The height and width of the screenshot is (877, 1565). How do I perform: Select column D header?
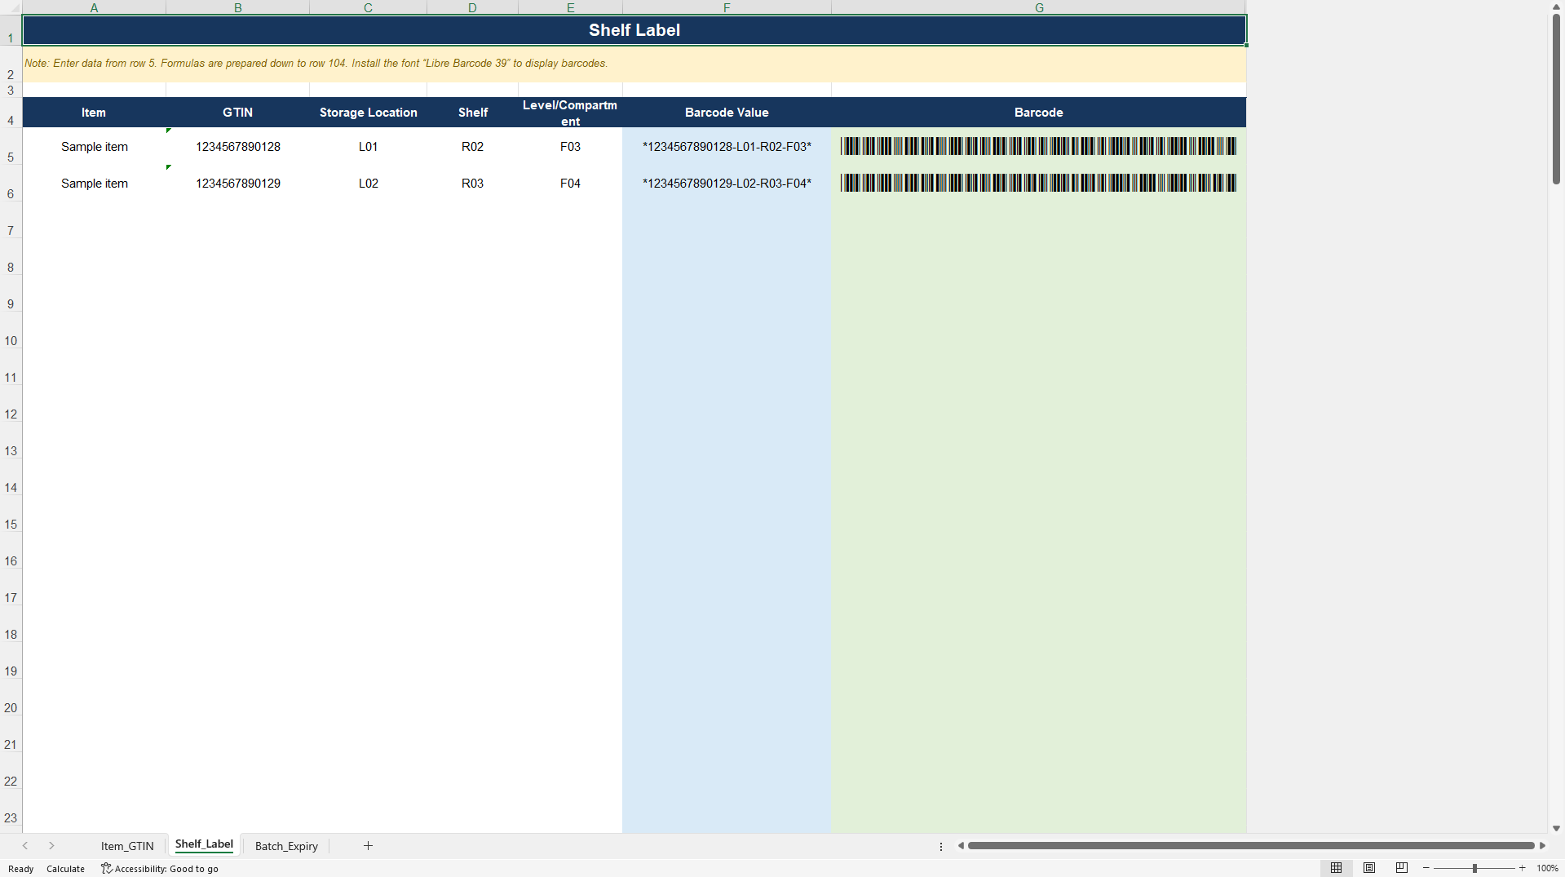[x=472, y=7]
